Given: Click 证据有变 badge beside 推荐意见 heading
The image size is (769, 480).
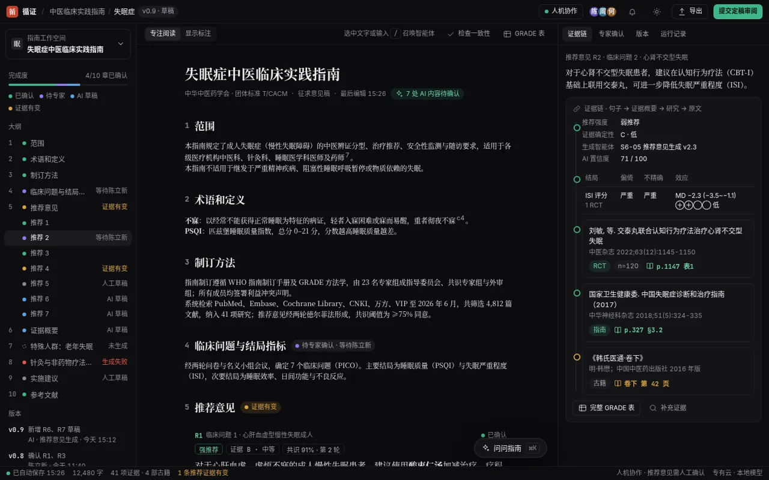Looking at the screenshot, I should (261, 407).
